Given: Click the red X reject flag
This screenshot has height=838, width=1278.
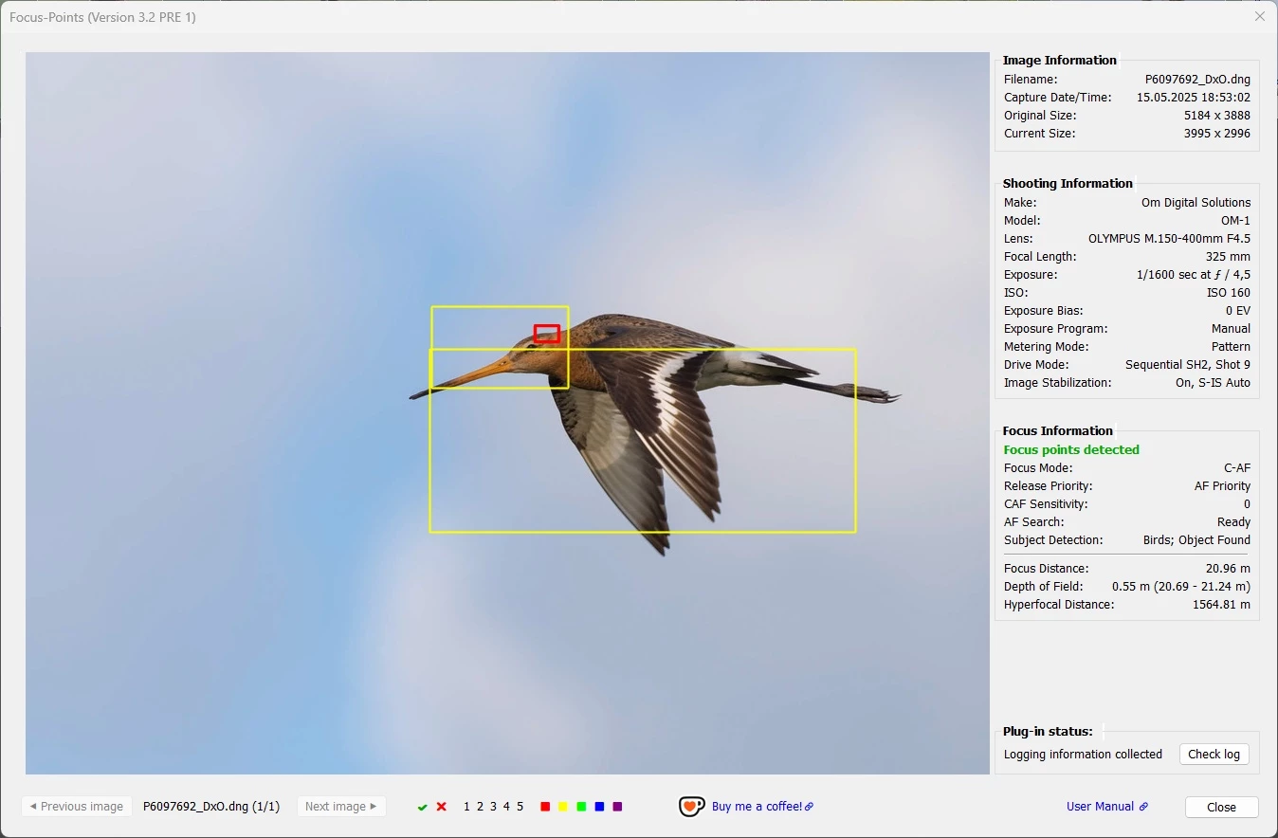Looking at the screenshot, I should click(442, 807).
